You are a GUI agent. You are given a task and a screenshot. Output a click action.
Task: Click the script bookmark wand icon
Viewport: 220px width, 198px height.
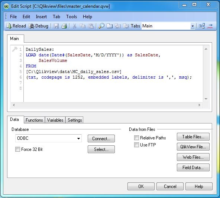pyautogui.click(x=14, y=49)
